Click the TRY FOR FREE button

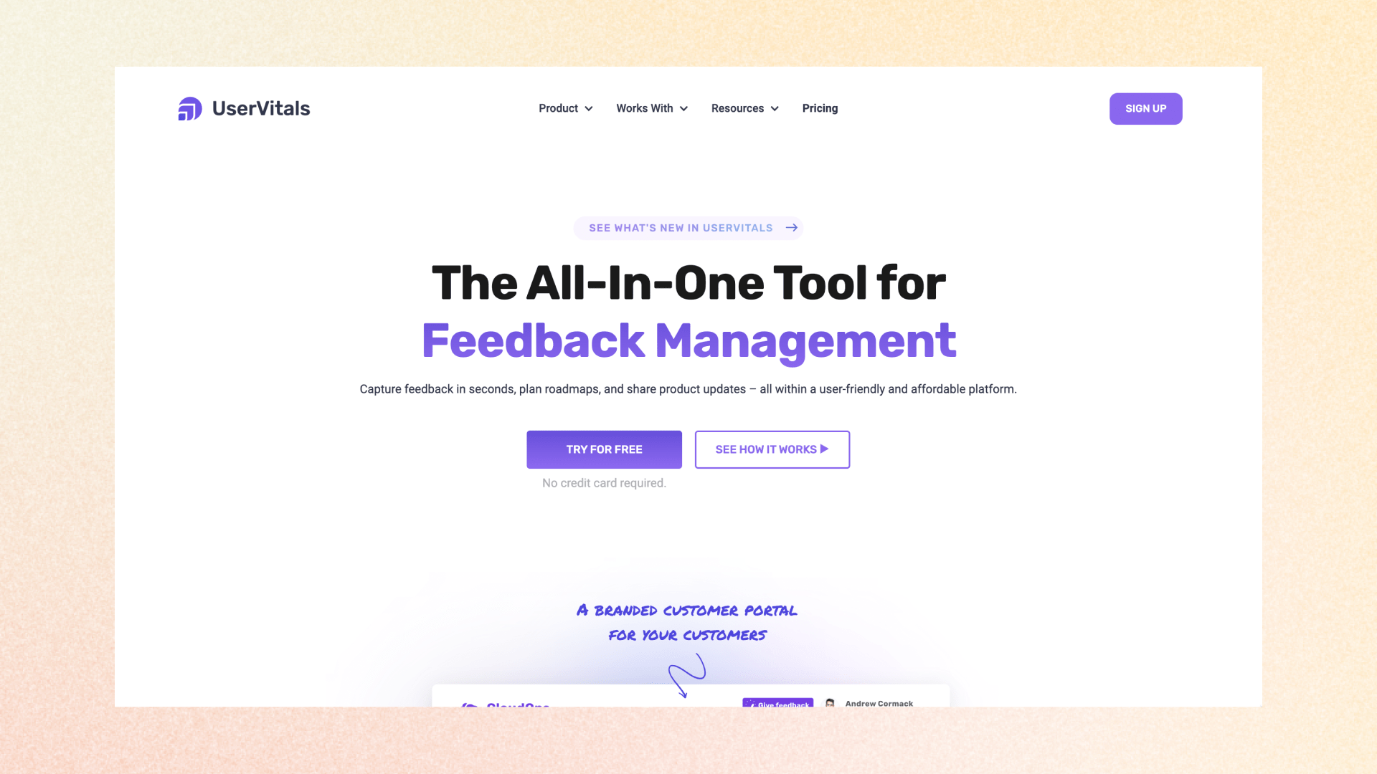[x=605, y=449]
